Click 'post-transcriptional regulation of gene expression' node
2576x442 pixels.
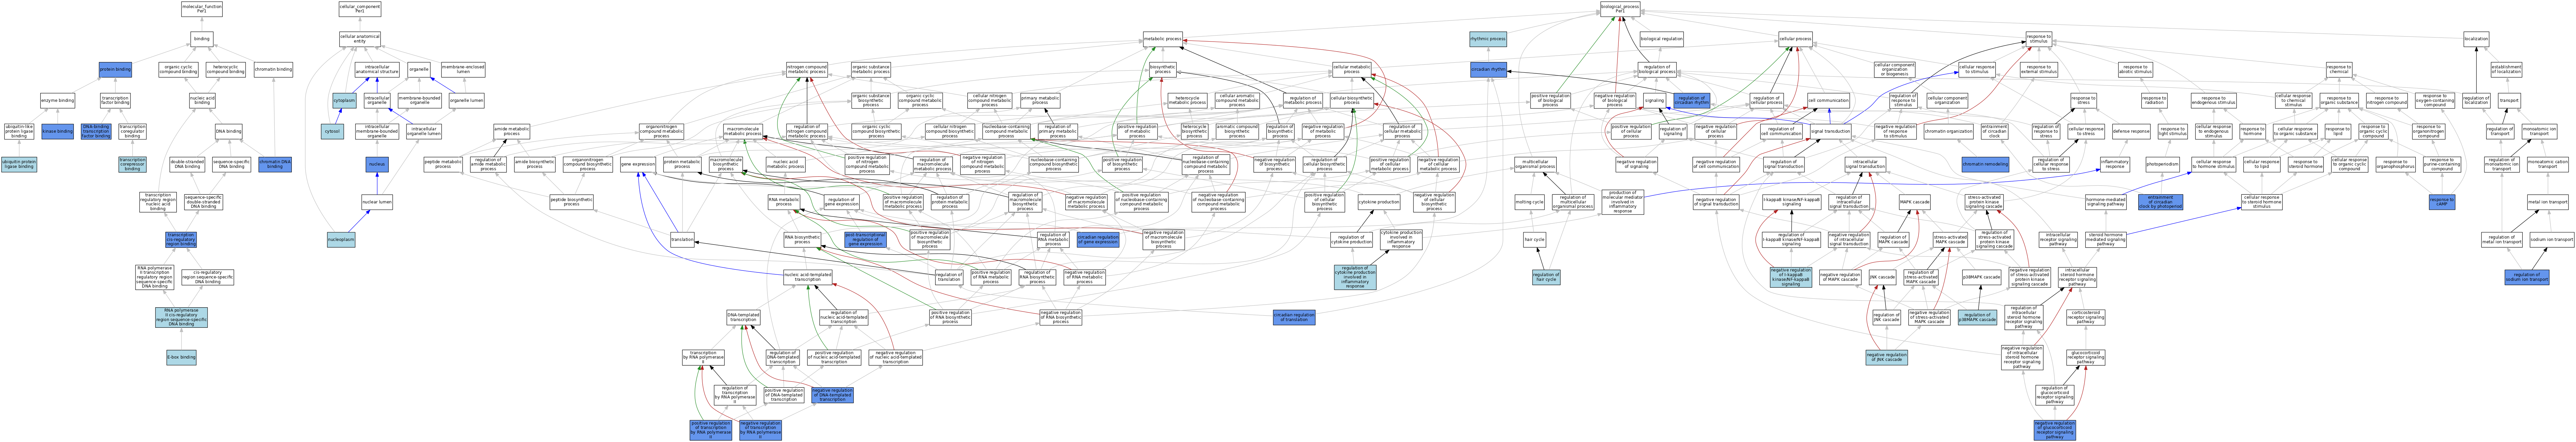[865, 240]
